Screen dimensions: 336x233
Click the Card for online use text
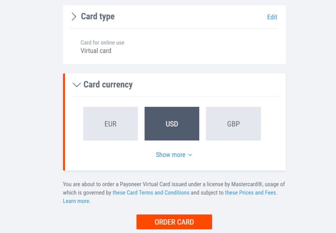(102, 42)
